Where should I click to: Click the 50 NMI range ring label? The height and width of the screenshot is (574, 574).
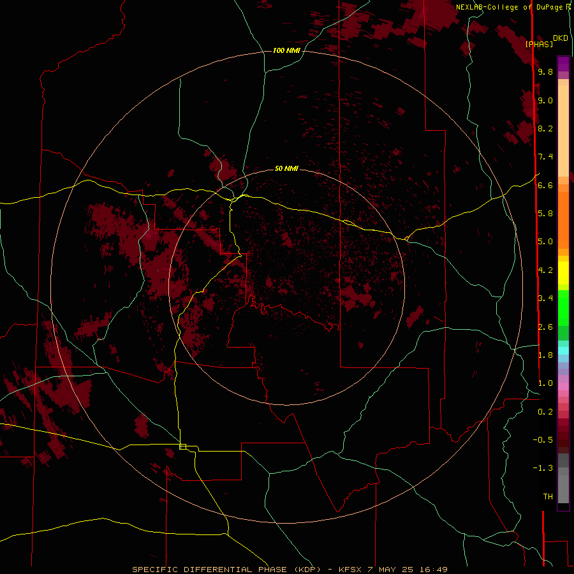click(286, 168)
